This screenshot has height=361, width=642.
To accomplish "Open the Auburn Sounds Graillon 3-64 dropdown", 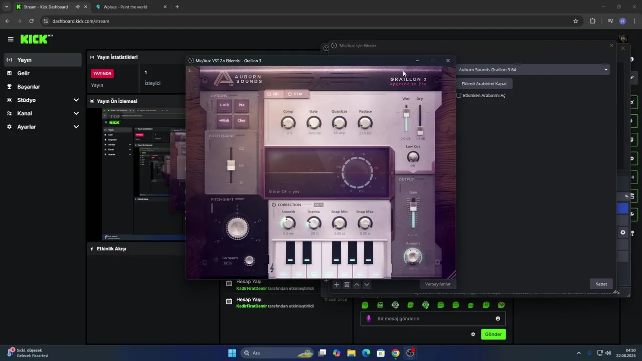I will (533, 70).
